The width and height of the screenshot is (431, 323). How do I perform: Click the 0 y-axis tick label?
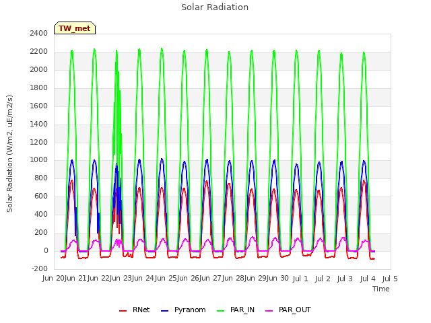46,250
